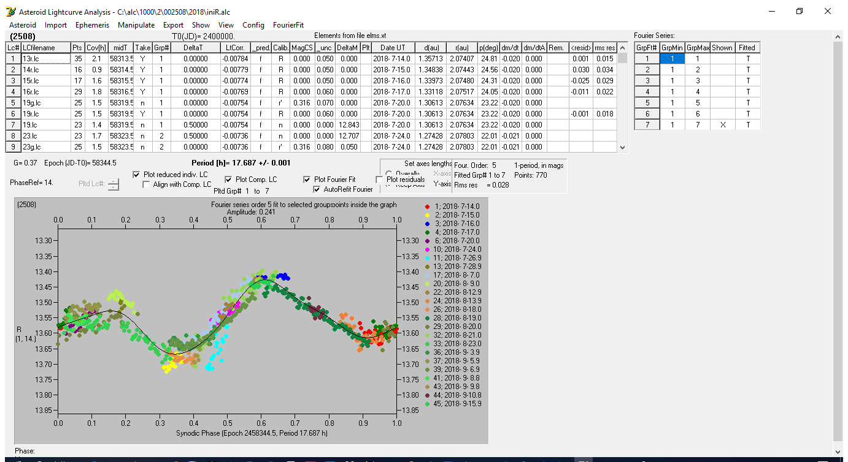Click yellow legend dot for 2; 2018-7-15.0
This screenshot has width=848, height=462.
[427, 215]
